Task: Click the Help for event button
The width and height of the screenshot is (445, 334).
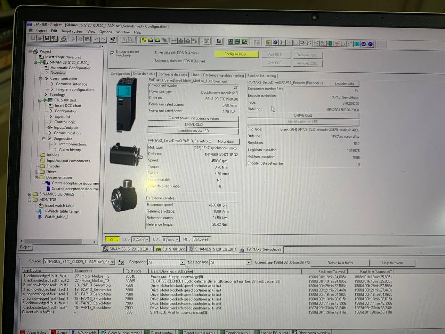Action: click(x=392, y=263)
